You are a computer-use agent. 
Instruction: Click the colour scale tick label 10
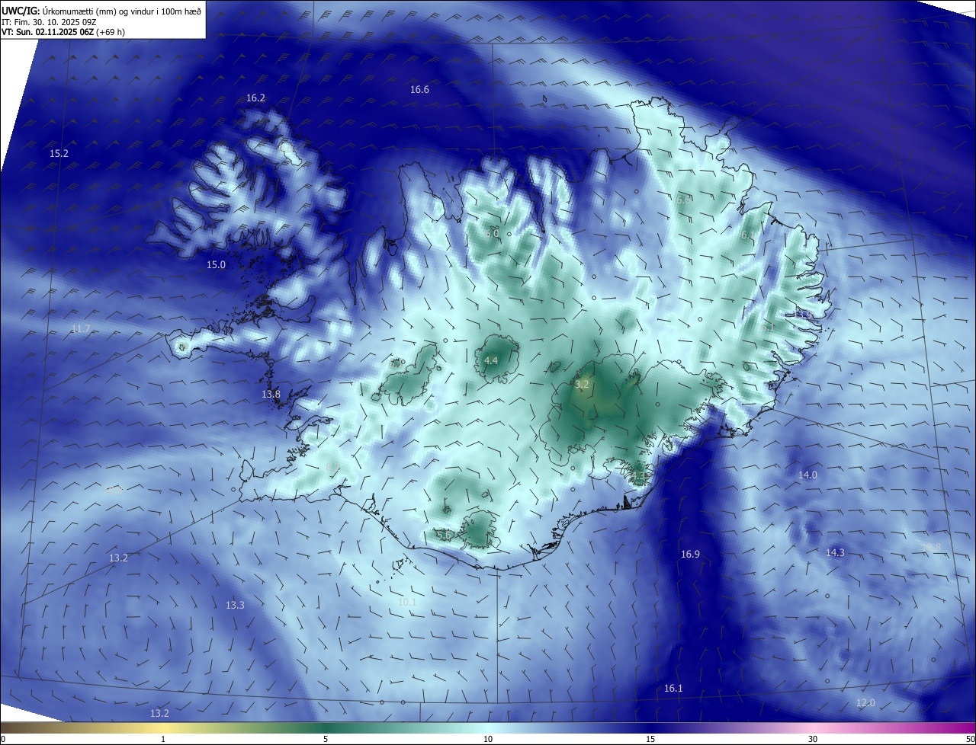(x=488, y=739)
